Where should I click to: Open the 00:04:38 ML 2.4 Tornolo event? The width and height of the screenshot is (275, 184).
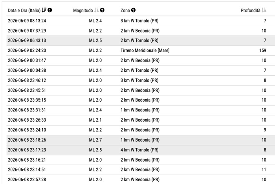tap(141, 71)
